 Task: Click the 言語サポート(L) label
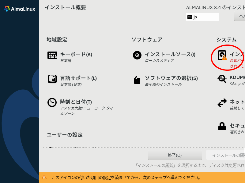tap(78, 78)
